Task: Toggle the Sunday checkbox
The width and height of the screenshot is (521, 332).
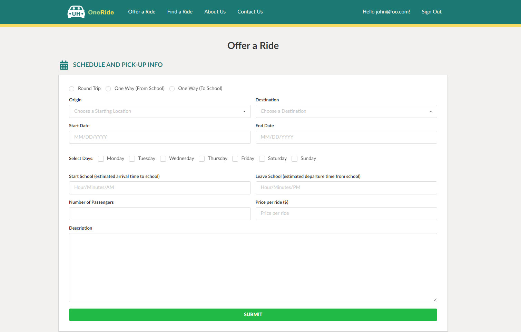Action: (295, 159)
